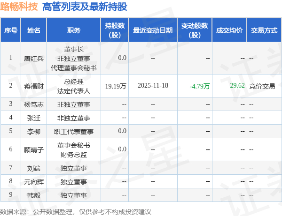Click the name 唐红兵
Screen dimensions: 282x216
[x=34, y=59]
